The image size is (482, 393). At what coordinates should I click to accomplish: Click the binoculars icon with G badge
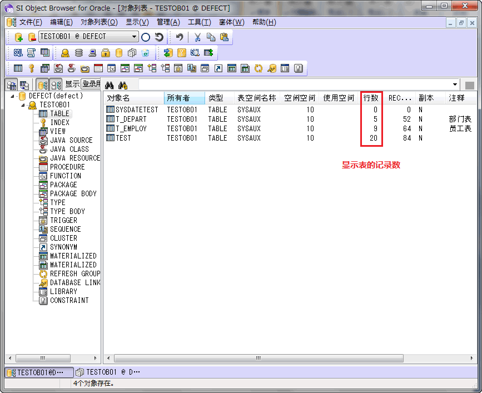pyautogui.click(x=123, y=85)
